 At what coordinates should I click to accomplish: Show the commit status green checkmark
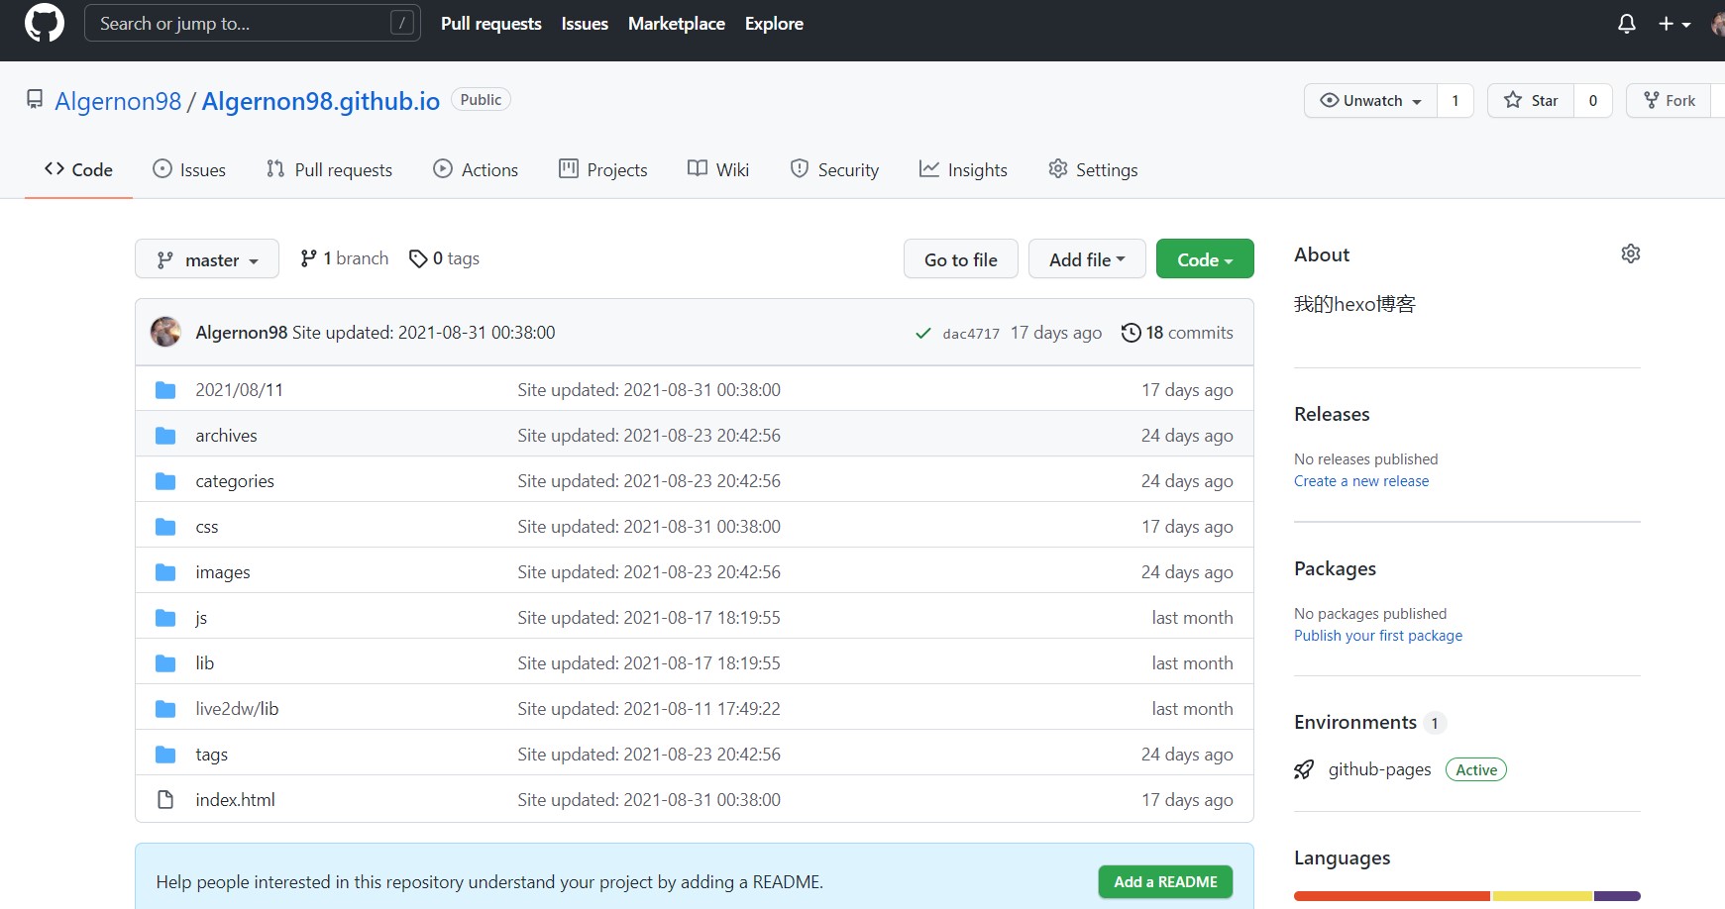(922, 334)
